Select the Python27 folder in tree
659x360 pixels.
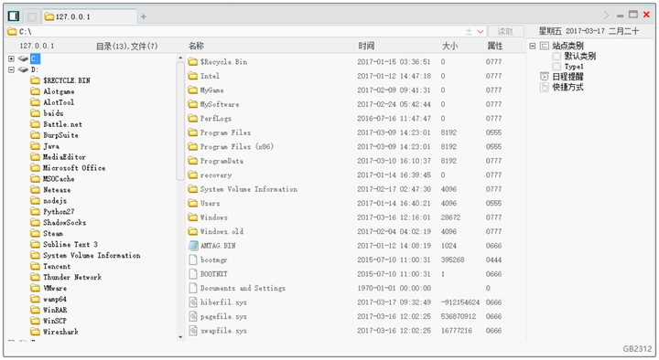click(59, 211)
